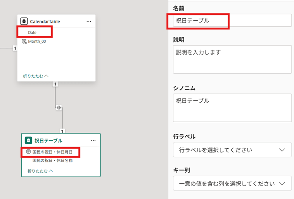Click into the 説明 text area

point(232,59)
